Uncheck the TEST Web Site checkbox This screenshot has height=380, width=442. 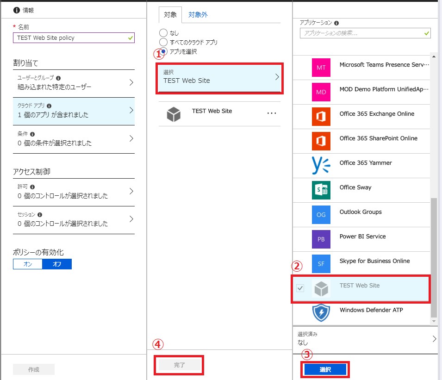(x=300, y=288)
